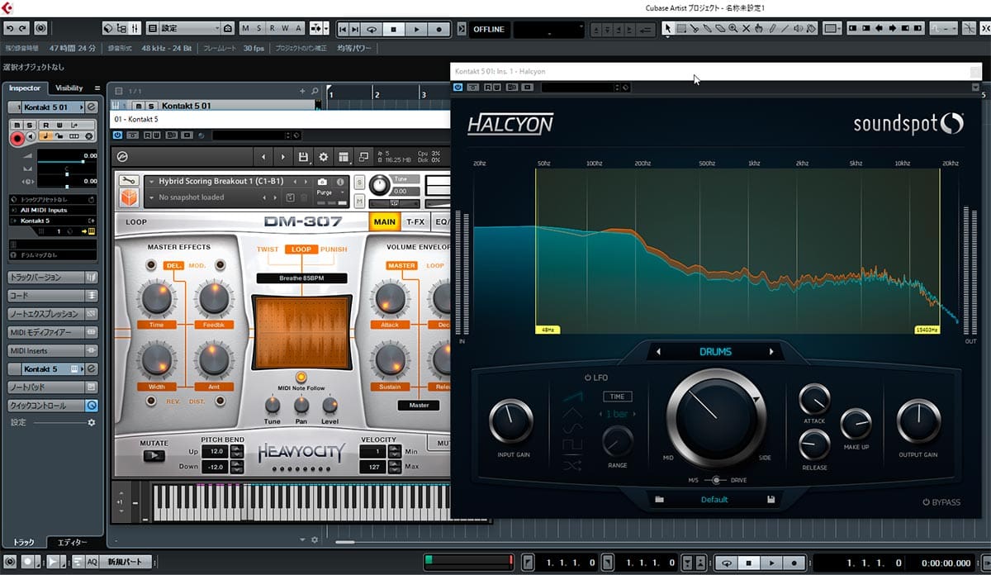
Task: Click the Halcyon LFO TIME button
Action: tap(617, 397)
